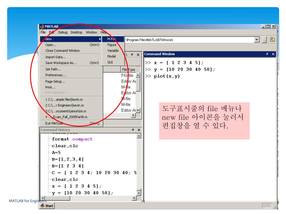Select Page Setup... menu item
Screen dimensions: 286x214
(71, 82)
